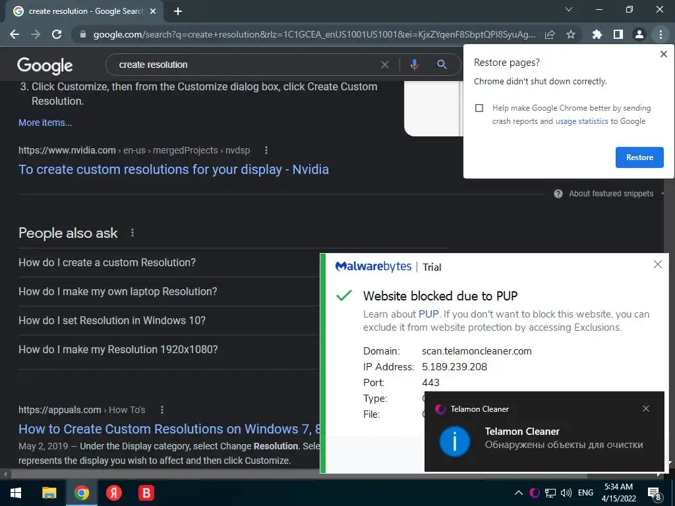Open the taskbar clock and date
The height and width of the screenshot is (506, 675).
[618, 493]
